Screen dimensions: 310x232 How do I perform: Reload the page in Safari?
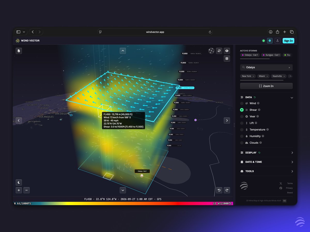(x=210, y=32)
